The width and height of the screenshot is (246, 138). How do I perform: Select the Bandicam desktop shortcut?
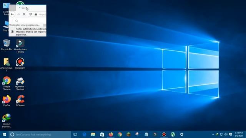tap(20, 63)
